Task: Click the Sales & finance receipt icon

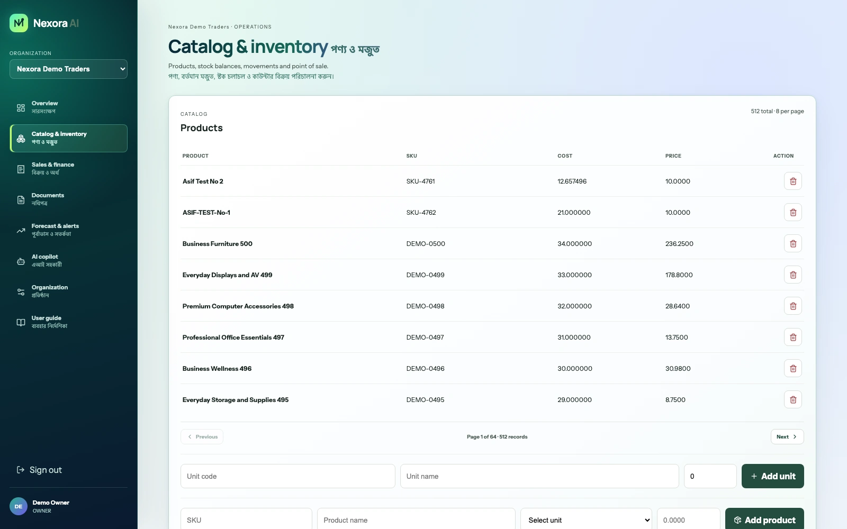Action: click(21, 169)
